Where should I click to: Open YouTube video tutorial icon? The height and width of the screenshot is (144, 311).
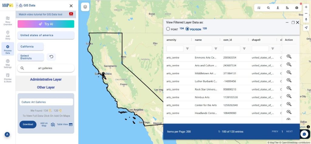click(x=71, y=14)
